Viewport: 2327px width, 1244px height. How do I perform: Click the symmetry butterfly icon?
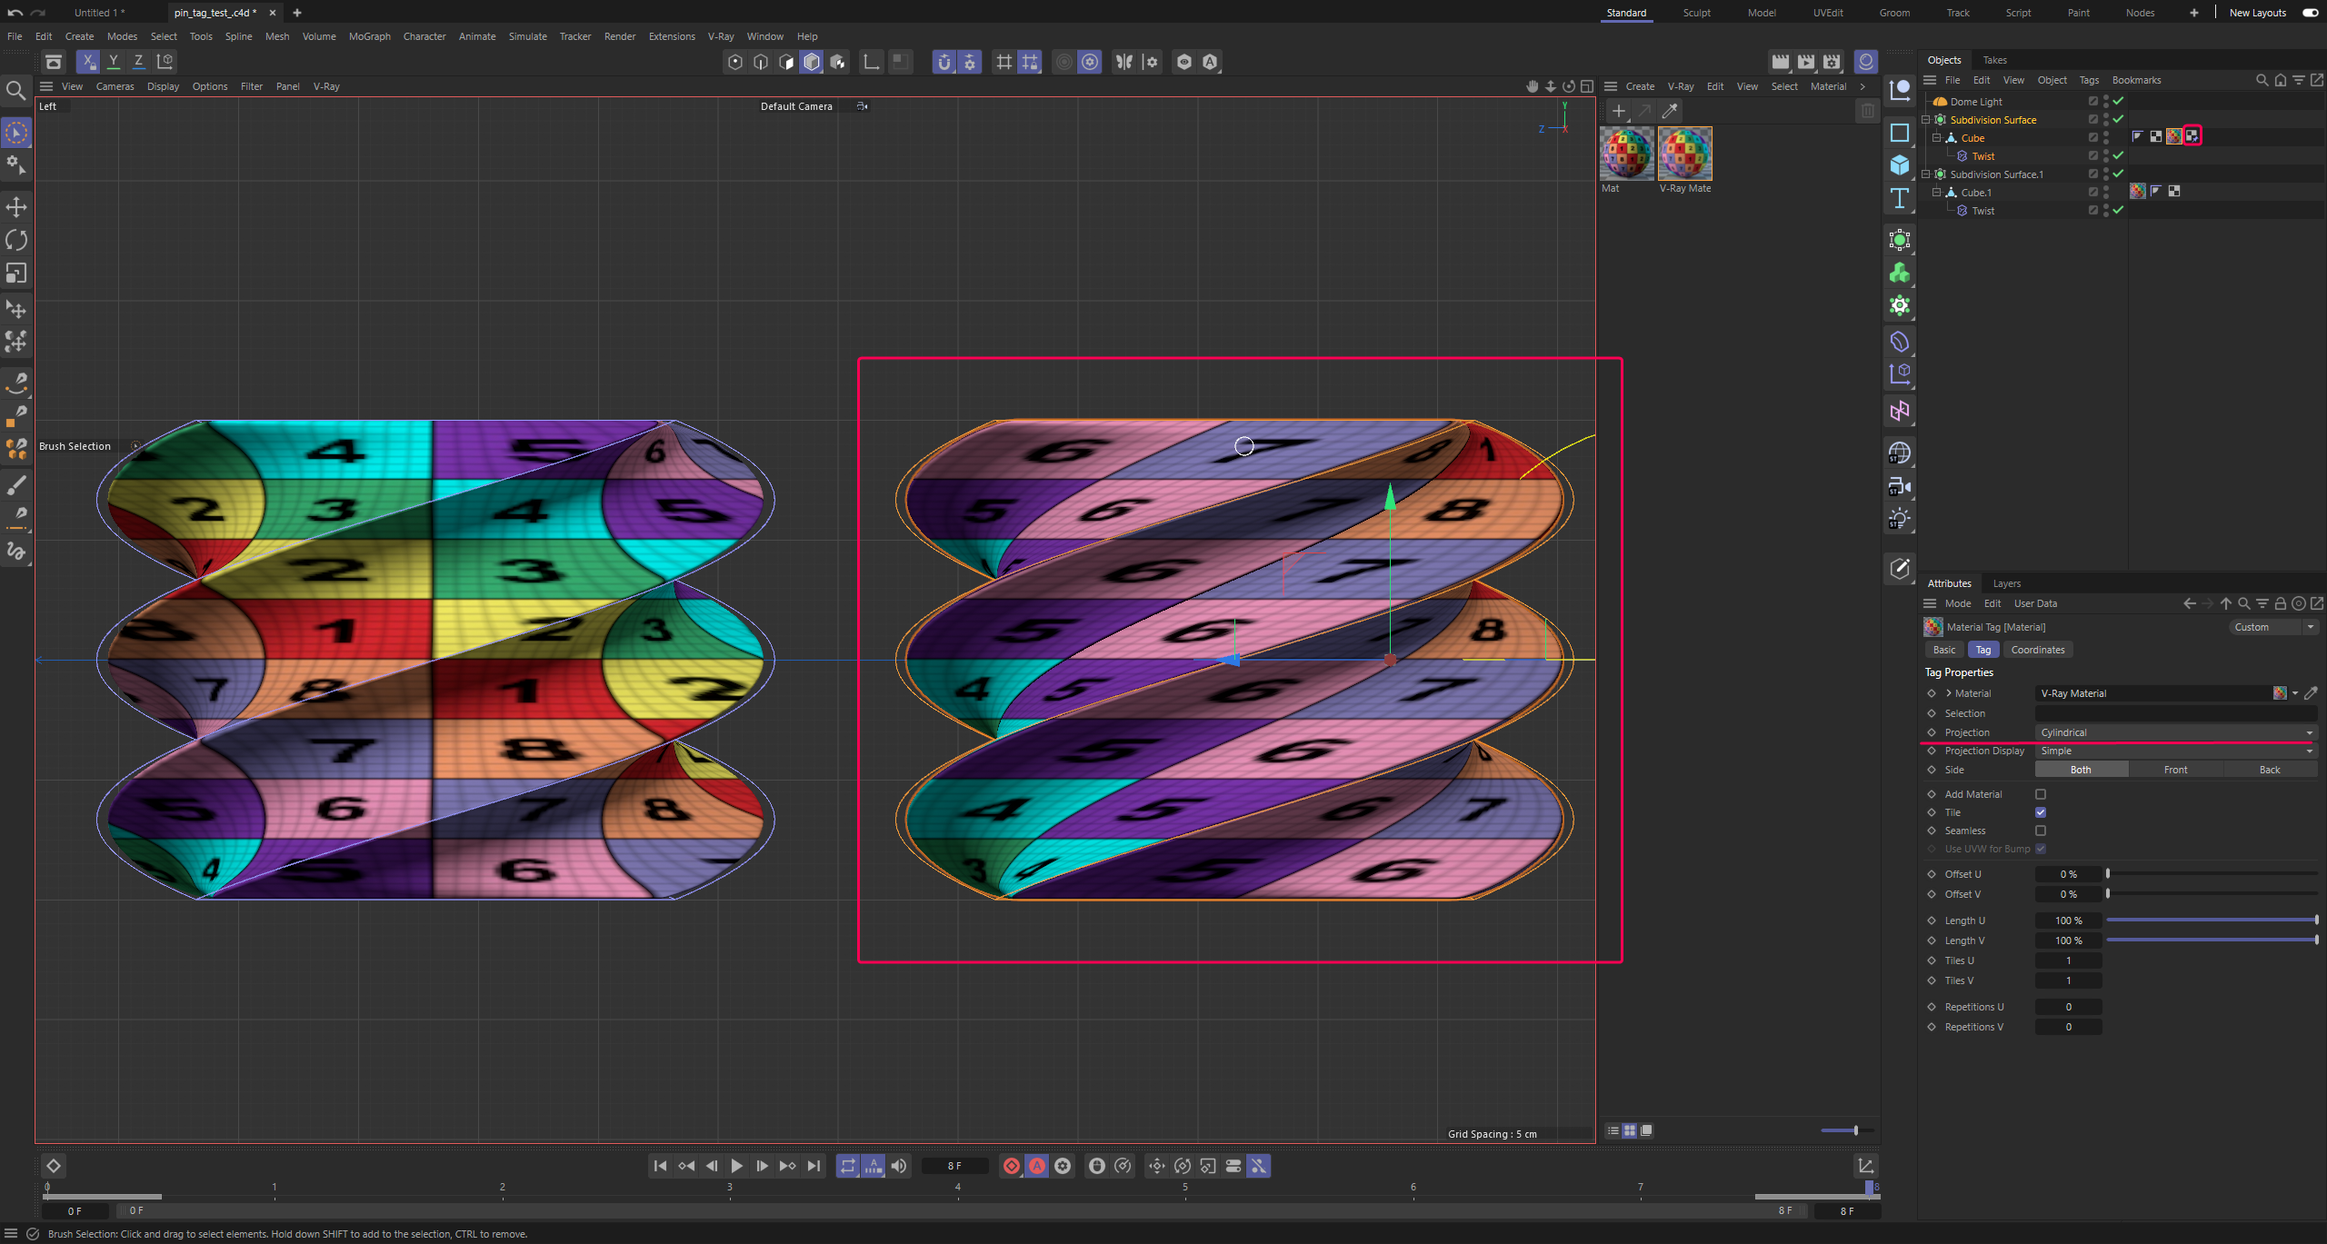(1124, 62)
